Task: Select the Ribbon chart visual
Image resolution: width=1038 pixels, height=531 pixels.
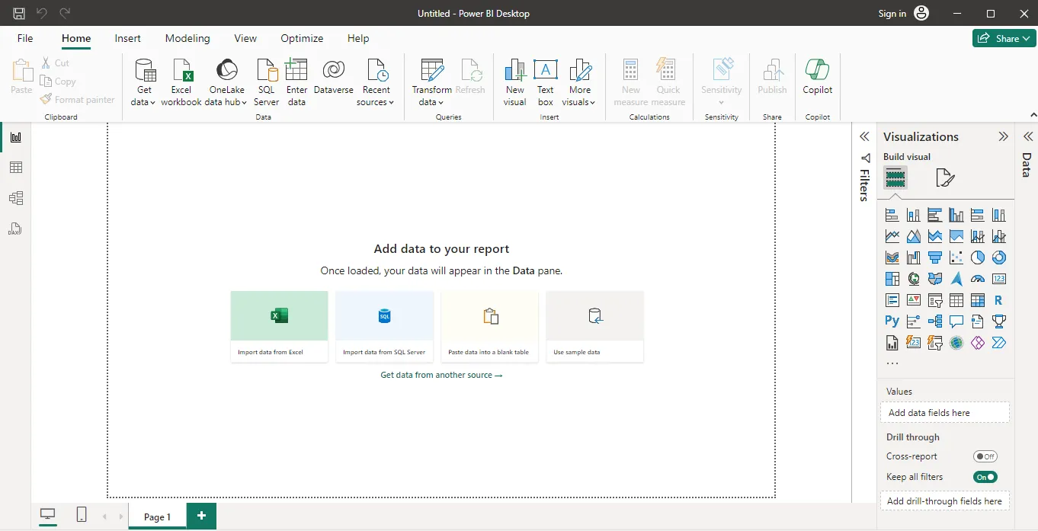Action: [x=892, y=258]
